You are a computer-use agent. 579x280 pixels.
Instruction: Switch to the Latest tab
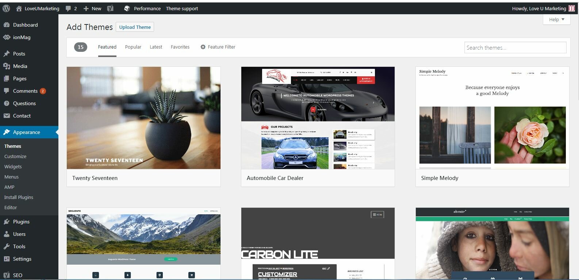(156, 47)
